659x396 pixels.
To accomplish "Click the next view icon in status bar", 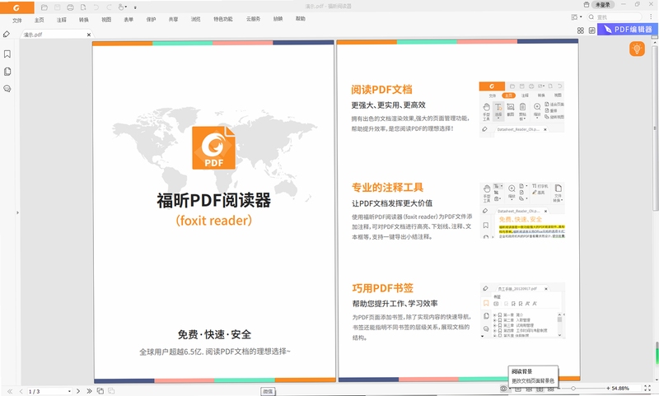I will [111, 391].
